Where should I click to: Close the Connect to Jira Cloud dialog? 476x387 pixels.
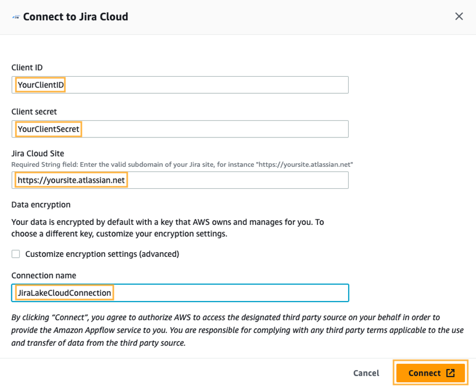coord(459,16)
